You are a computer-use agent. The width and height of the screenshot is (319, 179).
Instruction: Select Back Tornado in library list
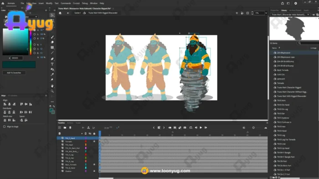pos(283,70)
